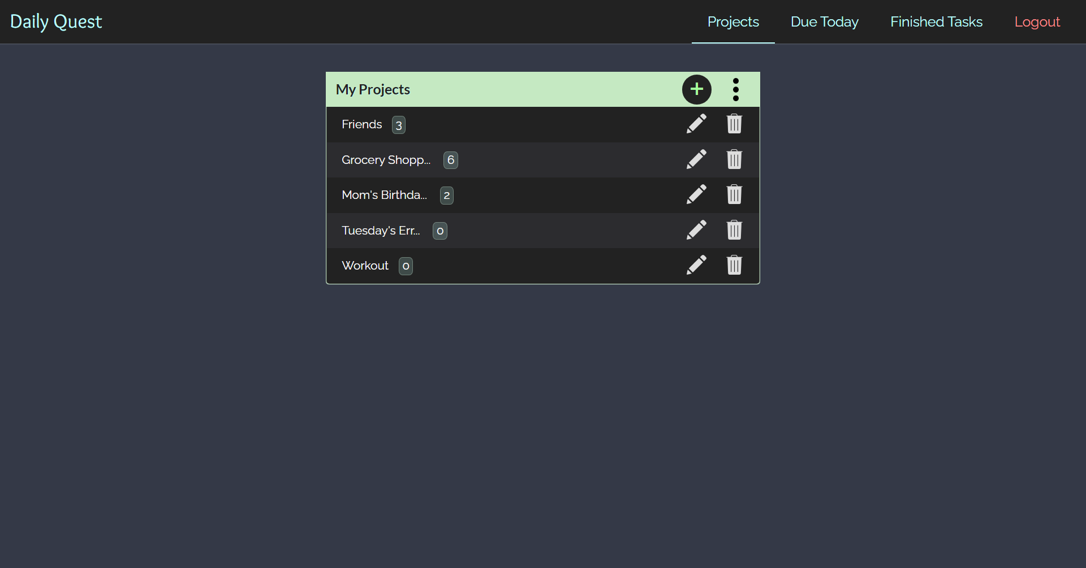Edit the Grocery Shopping project
The image size is (1086, 568).
pos(696,159)
